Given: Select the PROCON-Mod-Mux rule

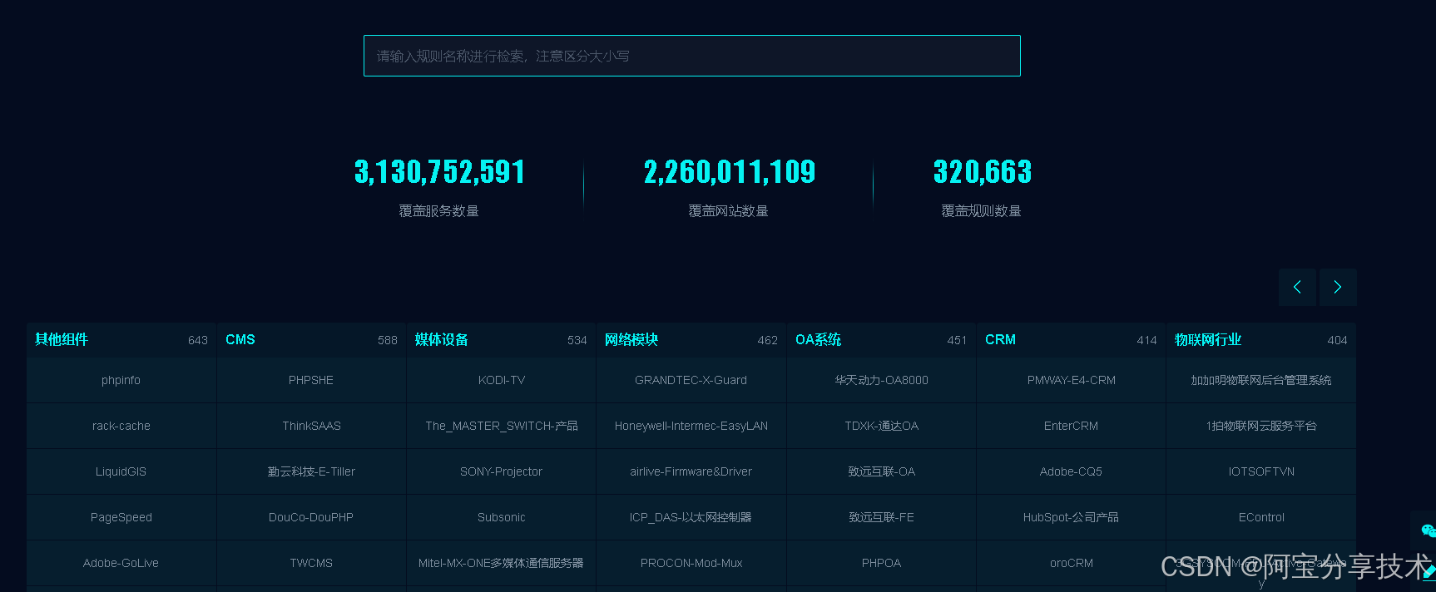Looking at the screenshot, I should (x=691, y=563).
